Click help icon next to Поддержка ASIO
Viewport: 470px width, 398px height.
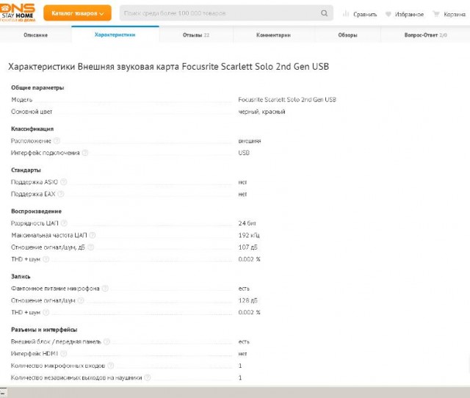coord(64,181)
